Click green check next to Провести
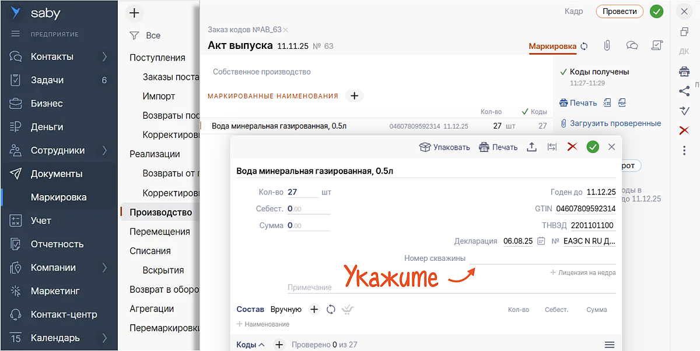 [657, 11]
